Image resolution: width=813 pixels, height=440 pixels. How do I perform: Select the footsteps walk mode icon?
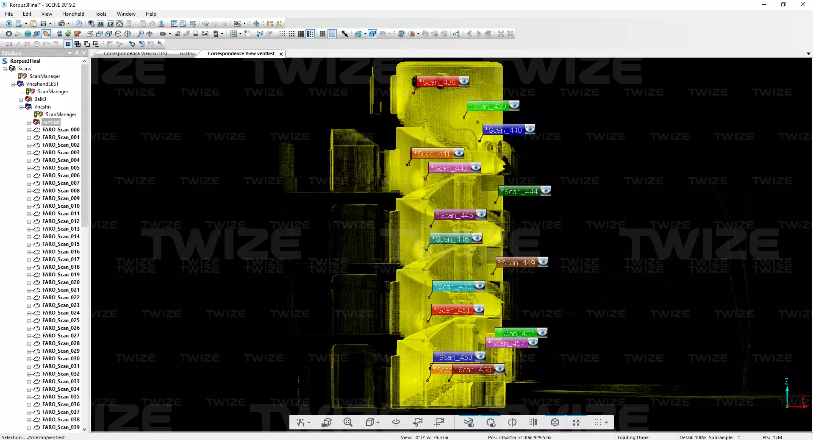pyautogui.click(x=37, y=34)
